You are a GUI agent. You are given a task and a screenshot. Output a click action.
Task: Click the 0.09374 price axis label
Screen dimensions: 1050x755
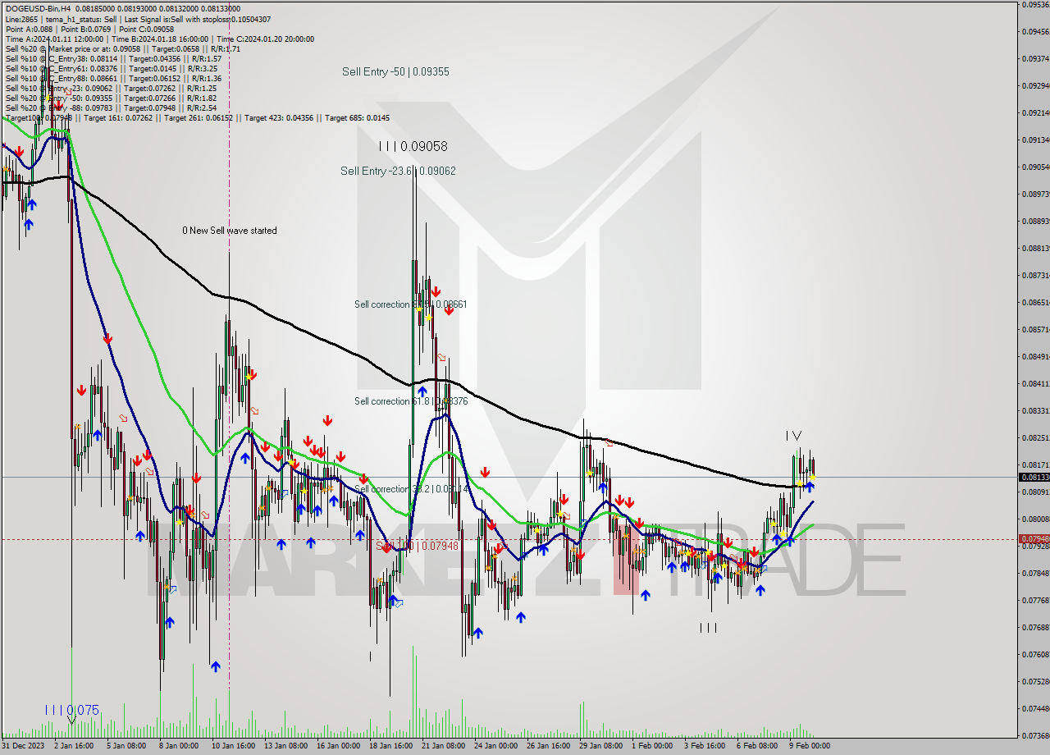(1035, 59)
